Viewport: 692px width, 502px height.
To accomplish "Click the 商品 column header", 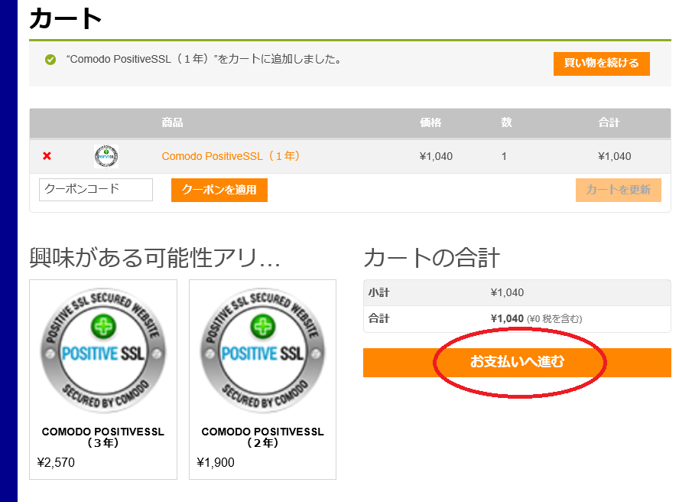I will click(x=172, y=122).
